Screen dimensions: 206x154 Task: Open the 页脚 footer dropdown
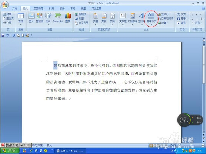[104, 19]
